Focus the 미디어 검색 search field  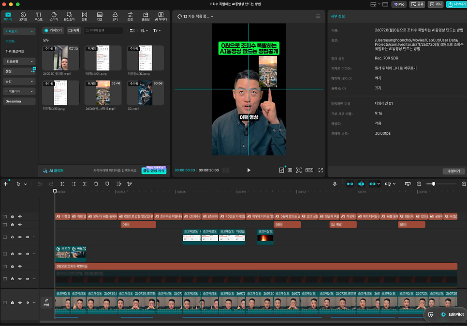pos(103,30)
